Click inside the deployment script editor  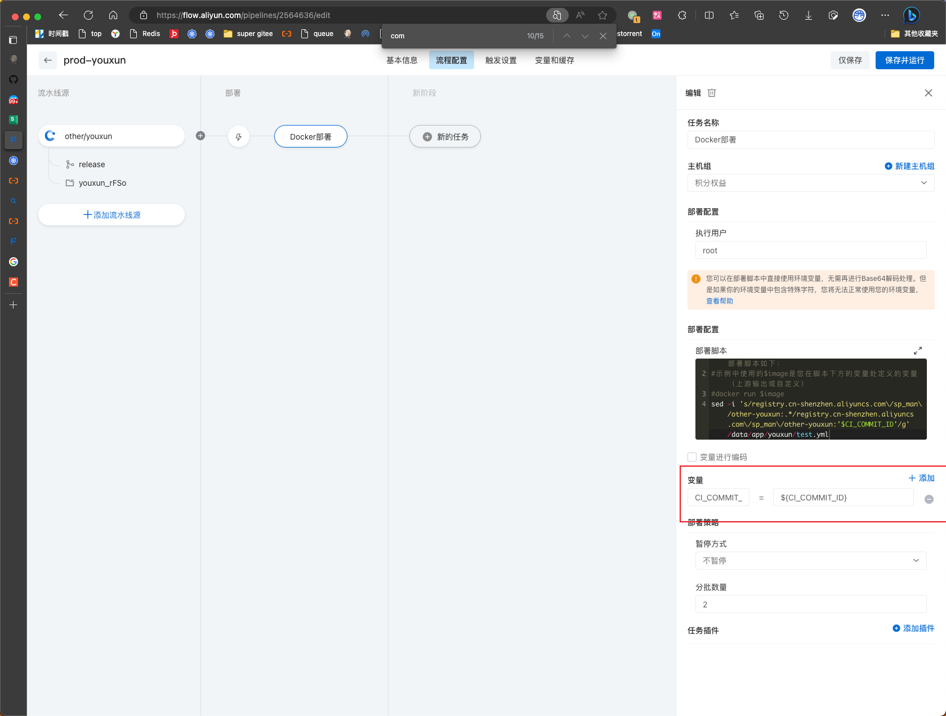coord(811,399)
